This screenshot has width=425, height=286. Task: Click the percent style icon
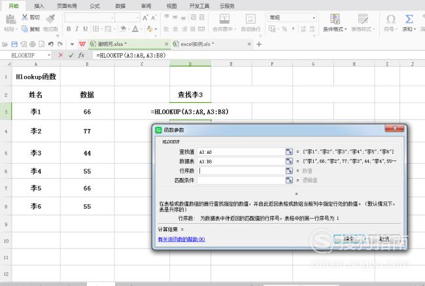[284, 29]
